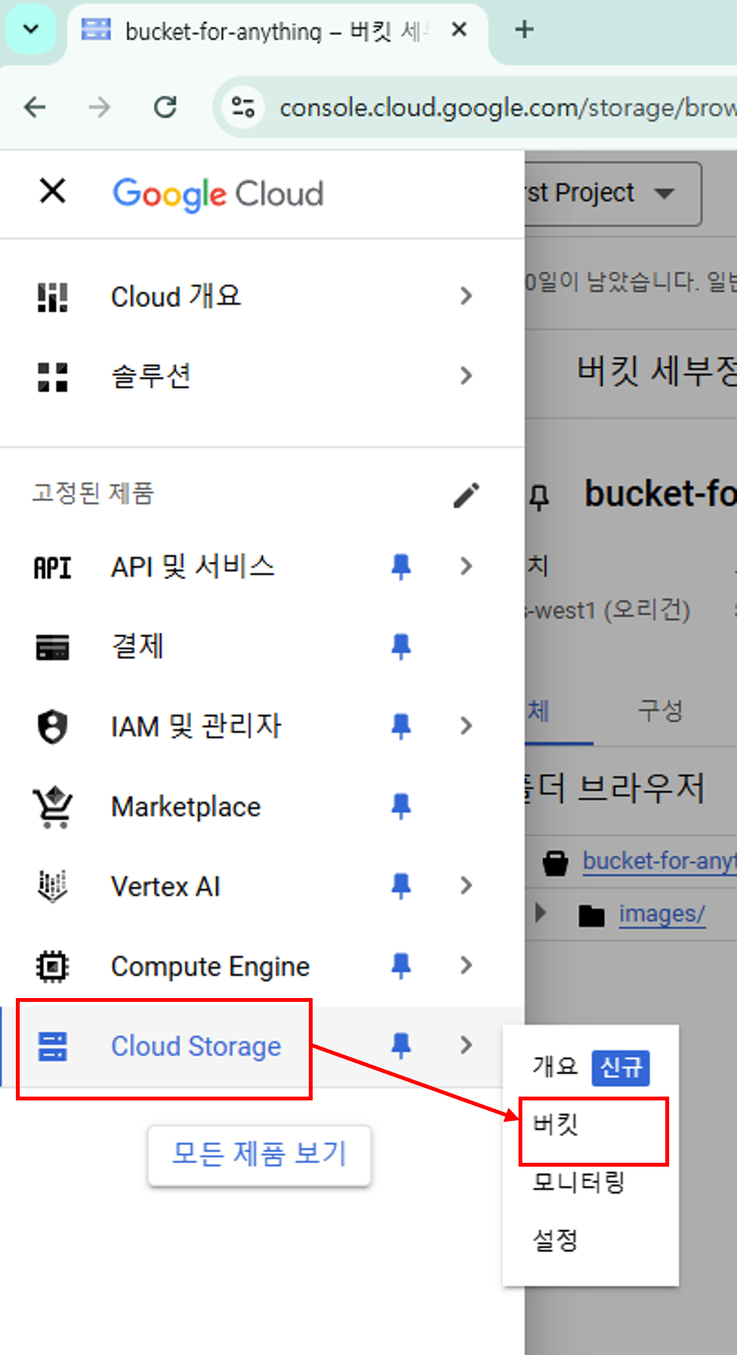Open 결제 menu label
Viewport: 737px width, 1355px height.
(x=137, y=646)
